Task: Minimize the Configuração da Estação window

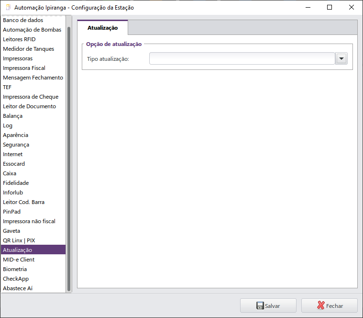Action: pyautogui.click(x=308, y=7)
